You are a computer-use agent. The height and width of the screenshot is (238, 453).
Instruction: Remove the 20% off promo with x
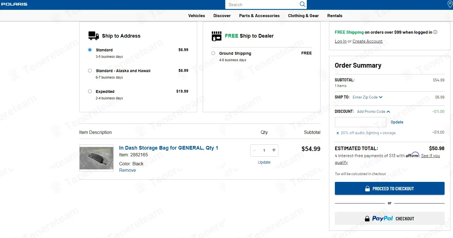pos(337,133)
